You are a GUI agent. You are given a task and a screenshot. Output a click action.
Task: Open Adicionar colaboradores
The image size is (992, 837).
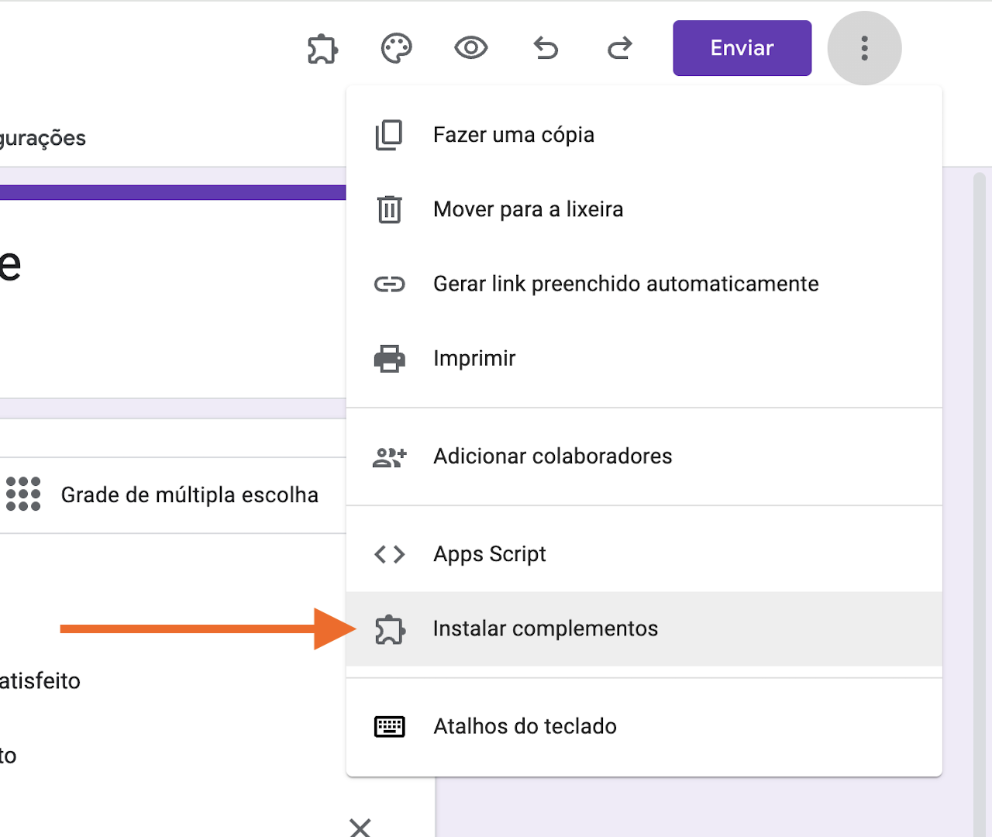point(552,456)
